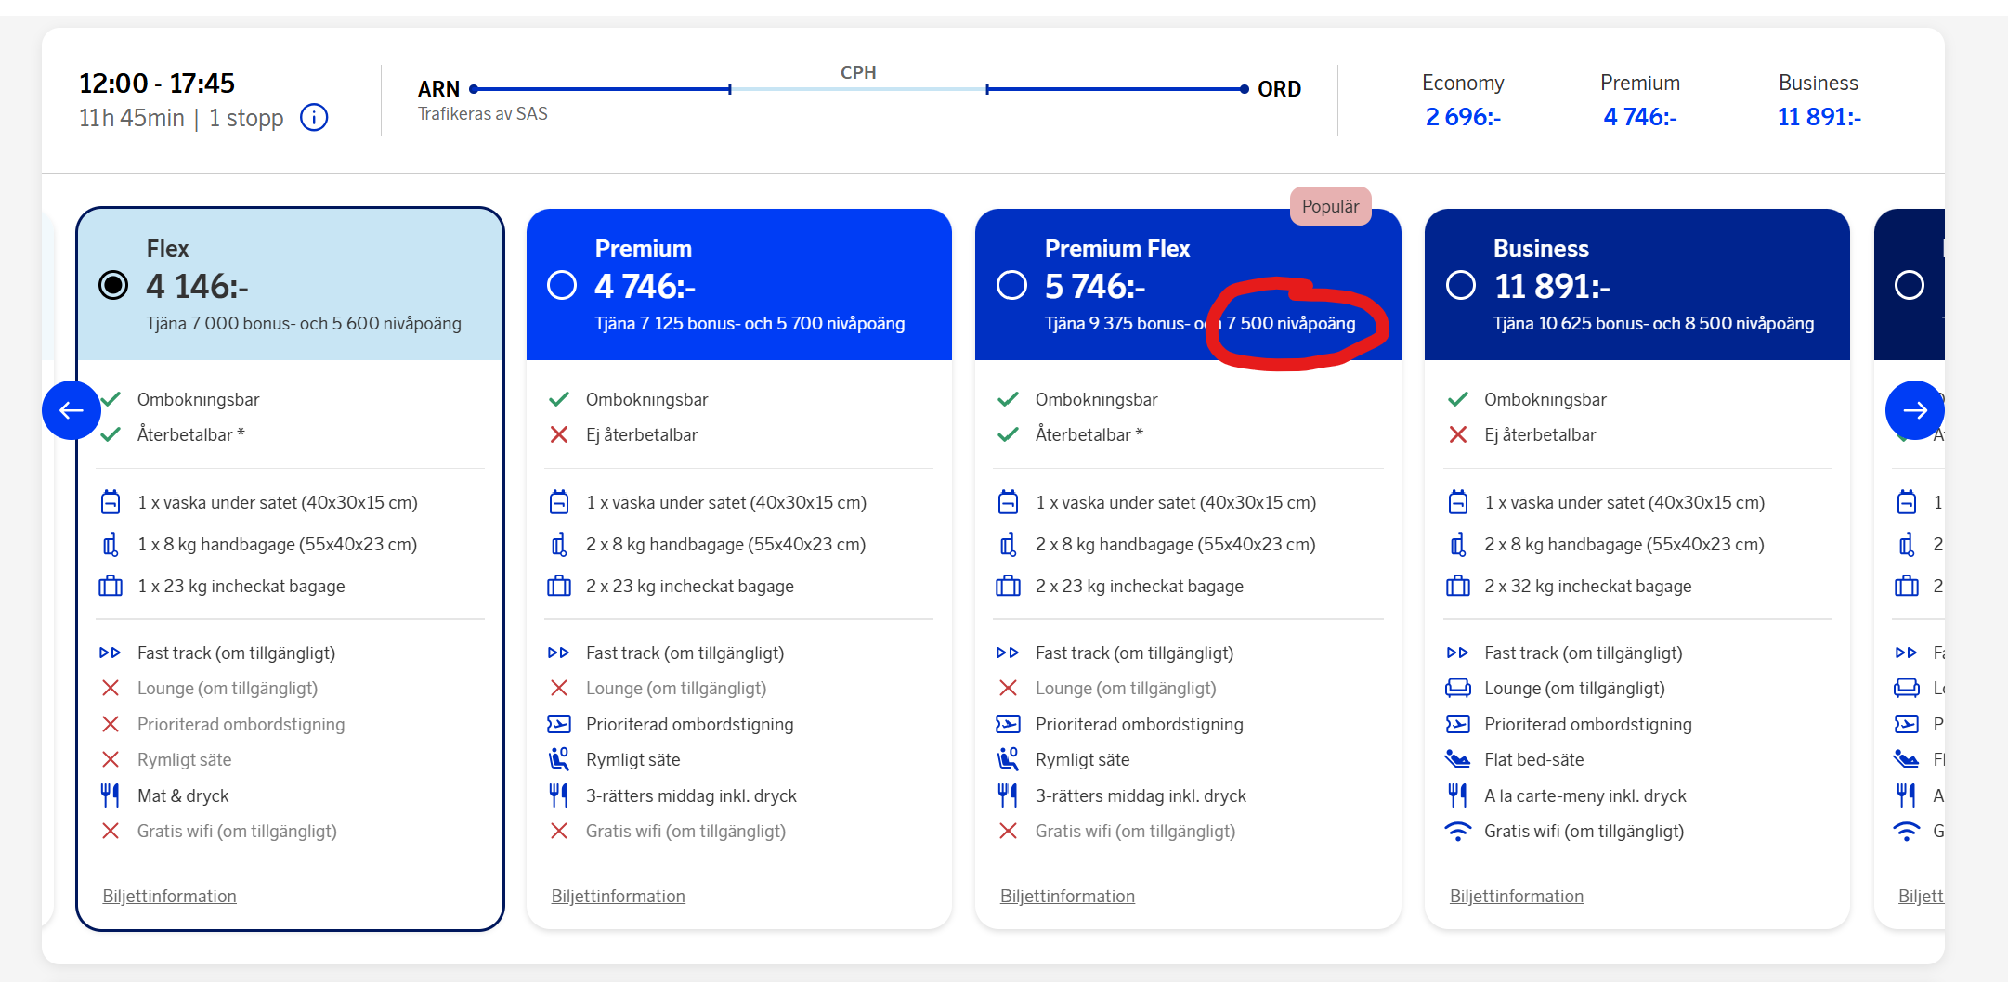
Task: Click Fast track icon in Flex card
Action: pos(110,653)
